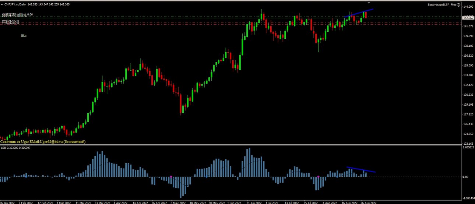Click the highlighted current price label 142.369
This screenshot has width=475, height=204.
point(468,18)
